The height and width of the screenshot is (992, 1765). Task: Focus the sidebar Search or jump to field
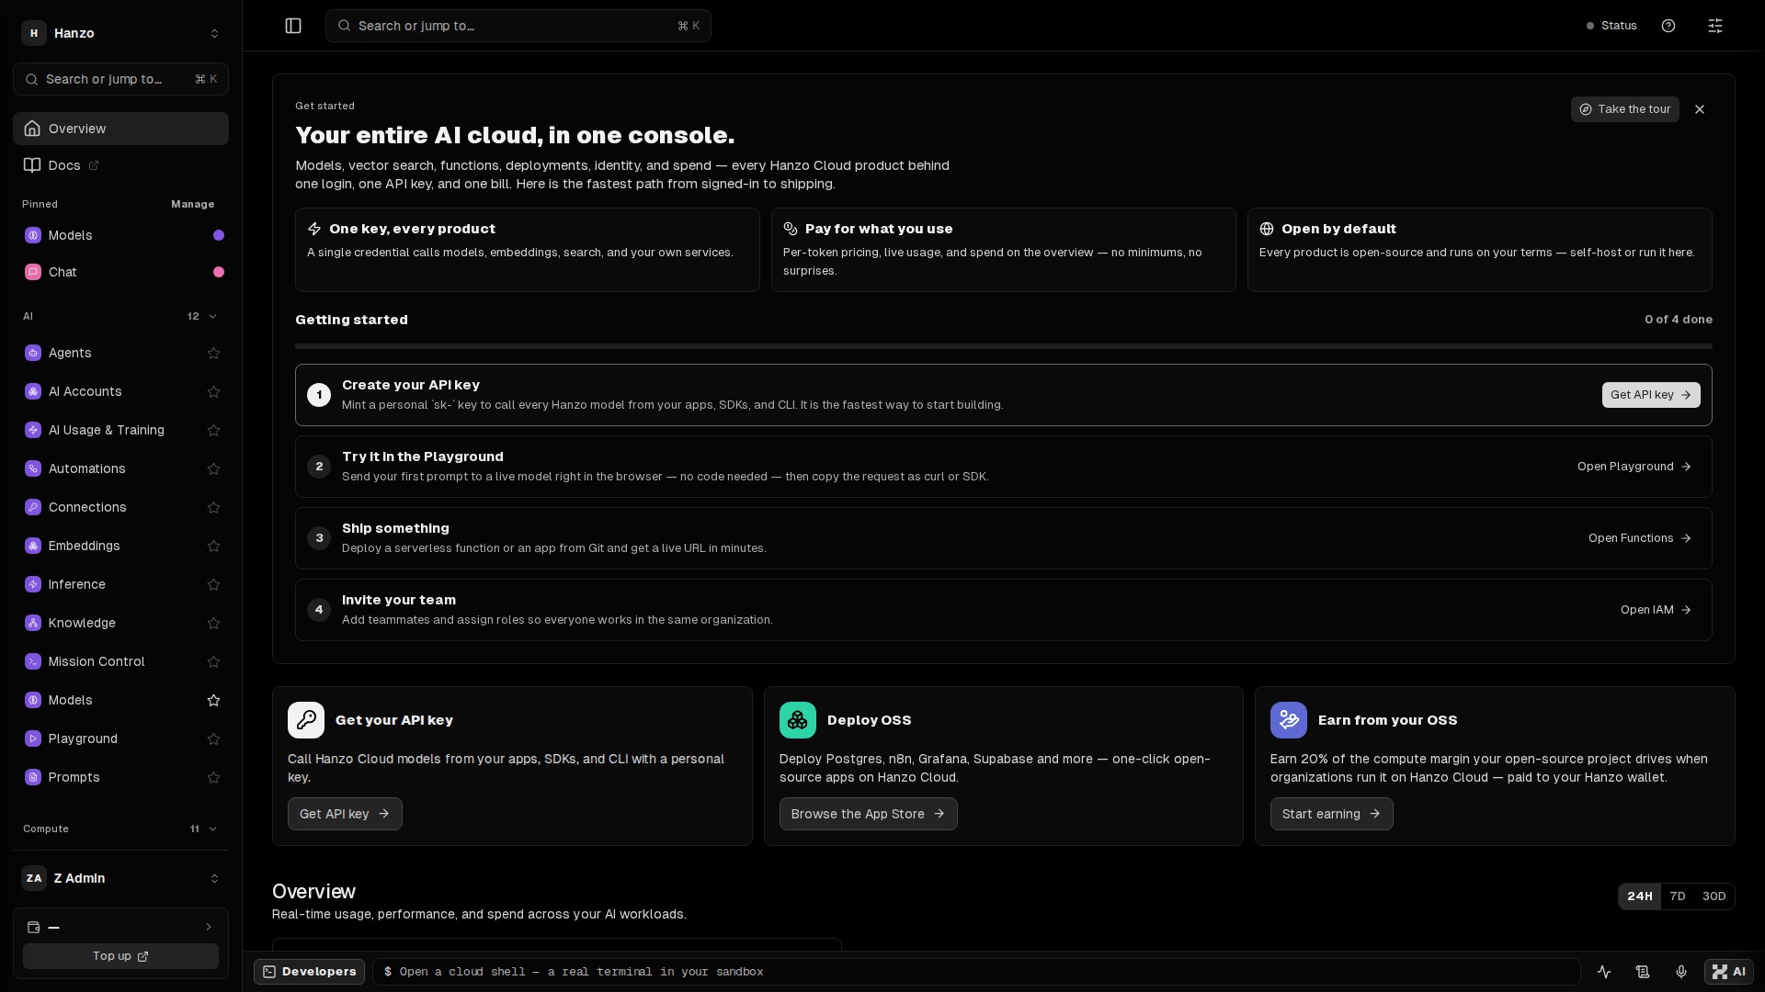pos(120,79)
